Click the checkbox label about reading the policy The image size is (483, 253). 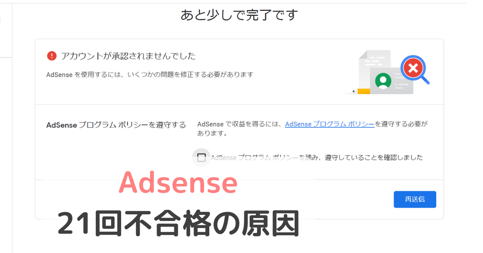point(317,157)
